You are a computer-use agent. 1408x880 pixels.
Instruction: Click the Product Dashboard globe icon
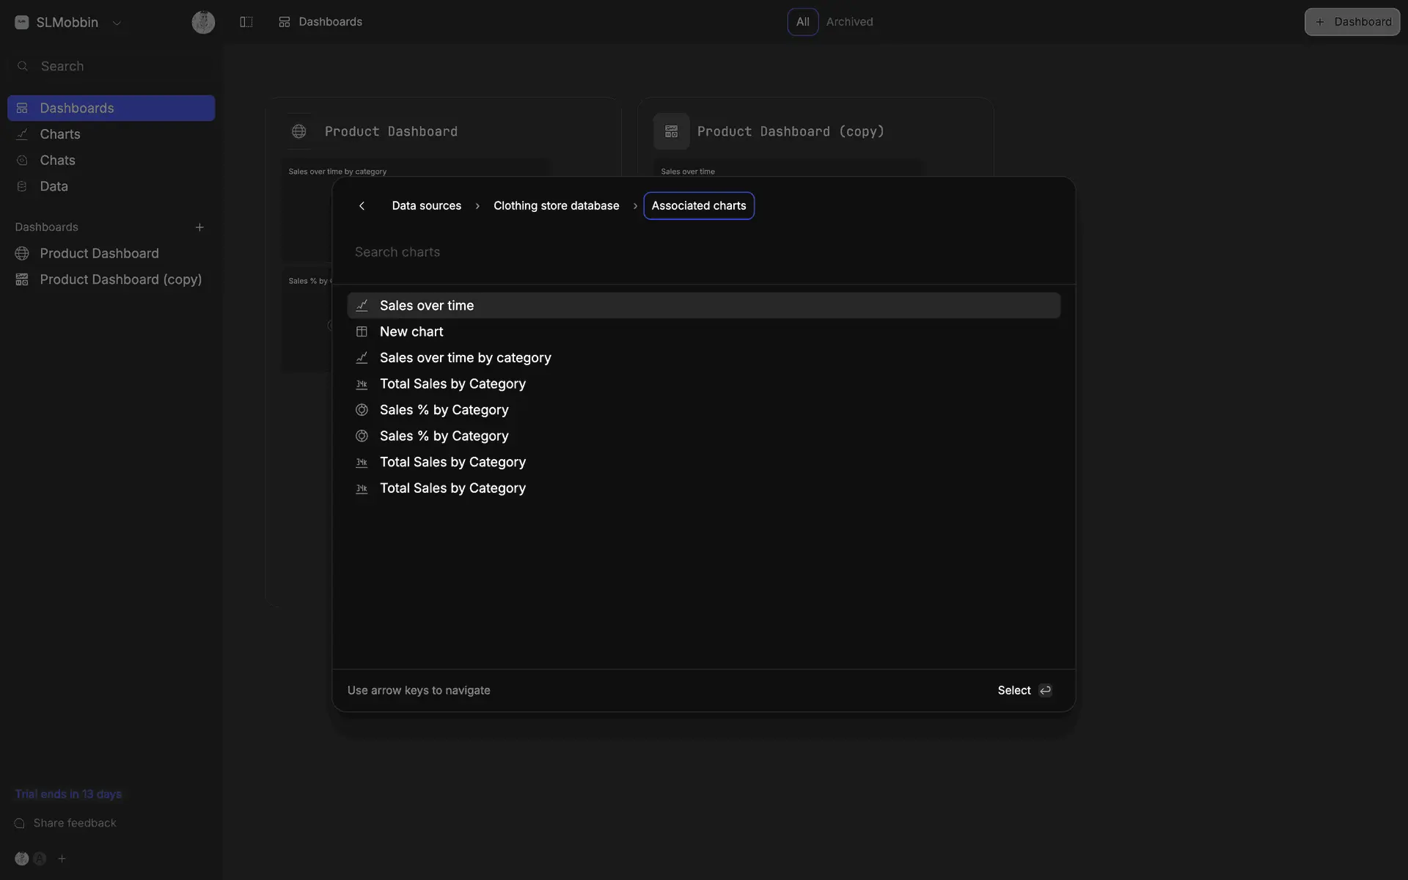pyautogui.click(x=298, y=131)
